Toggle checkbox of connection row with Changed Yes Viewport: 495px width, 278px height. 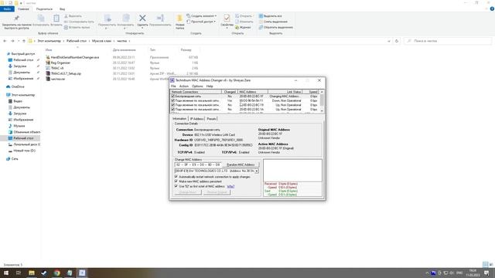tap(172, 100)
